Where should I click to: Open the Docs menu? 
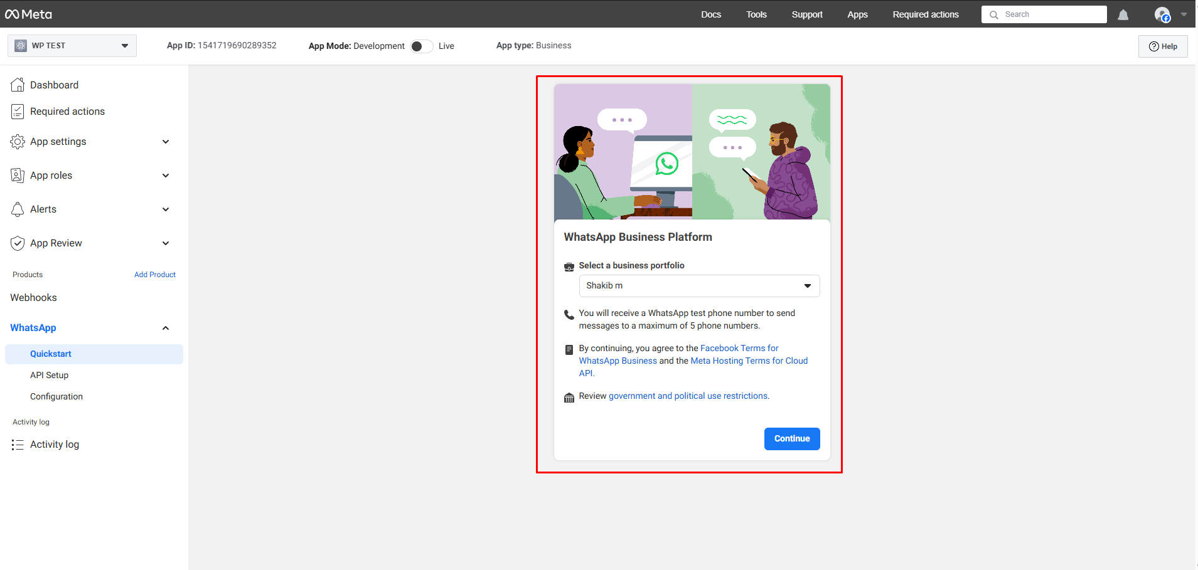click(711, 14)
